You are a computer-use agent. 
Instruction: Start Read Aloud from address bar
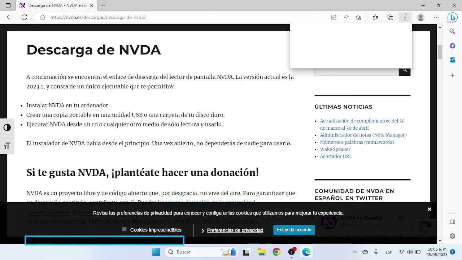click(x=346, y=17)
